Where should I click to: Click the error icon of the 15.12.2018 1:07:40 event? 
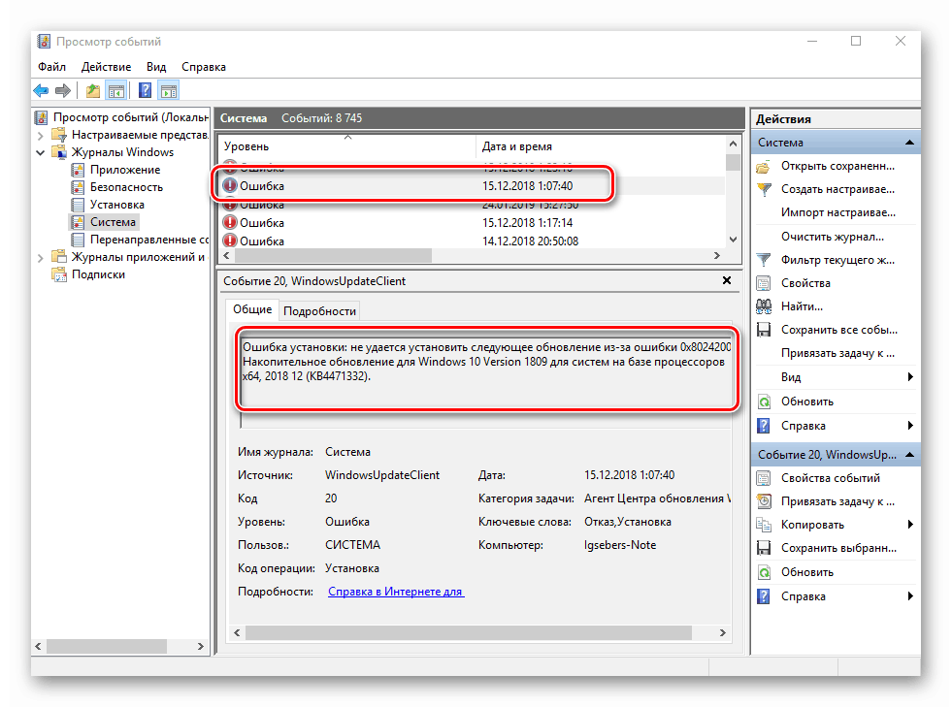click(230, 185)
